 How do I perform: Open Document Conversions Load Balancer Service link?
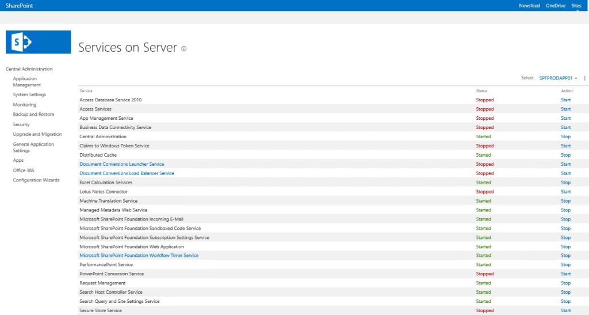(x=127, y=173)
